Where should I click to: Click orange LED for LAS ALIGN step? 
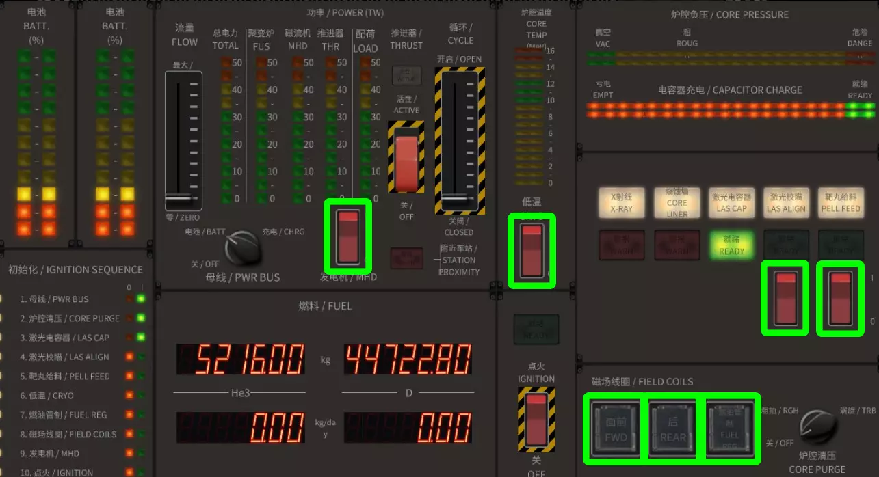click(x=129, y=356)
